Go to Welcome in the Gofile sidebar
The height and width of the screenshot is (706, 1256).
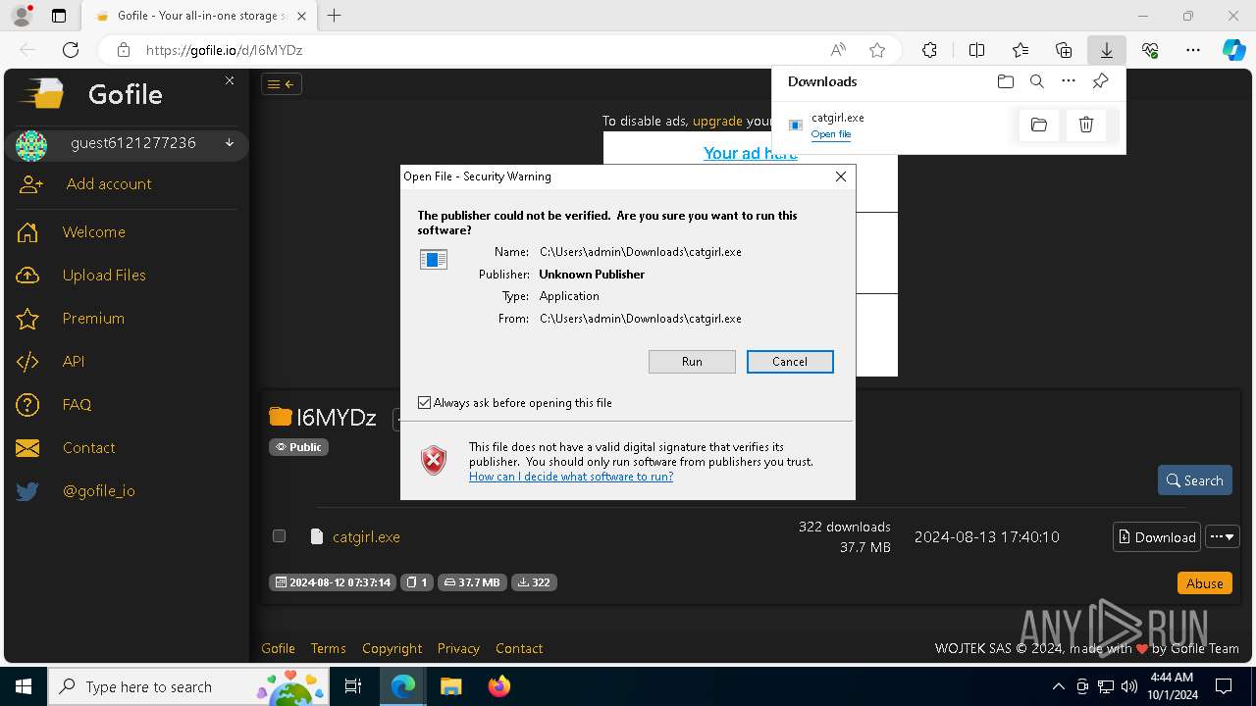(x=94, y=232)
